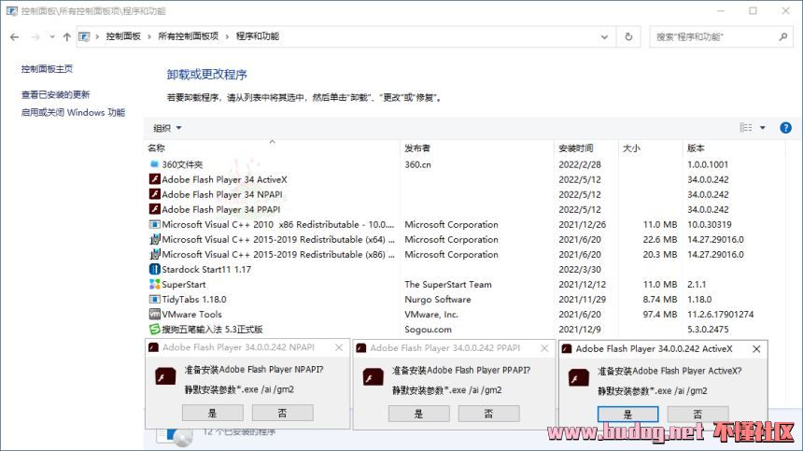Open 启用或关闭 Windows 功能 link
This screenshot has width=803, height=451.
pyautogui.click(x=73, y=112)
